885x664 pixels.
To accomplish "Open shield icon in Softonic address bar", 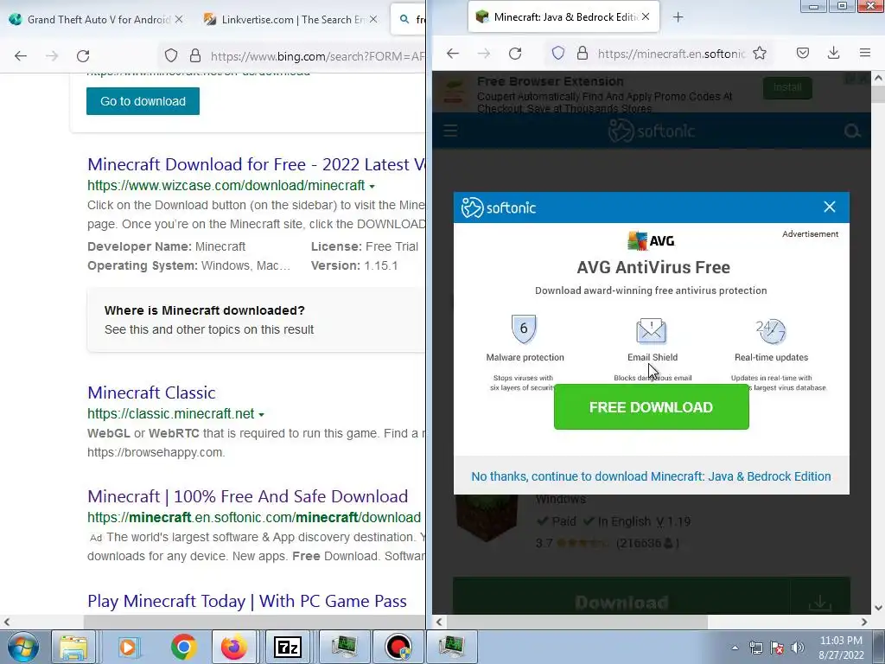I will pos(558,53).
